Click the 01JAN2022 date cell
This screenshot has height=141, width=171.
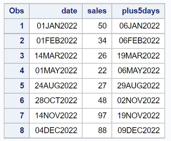click(56, 26)
